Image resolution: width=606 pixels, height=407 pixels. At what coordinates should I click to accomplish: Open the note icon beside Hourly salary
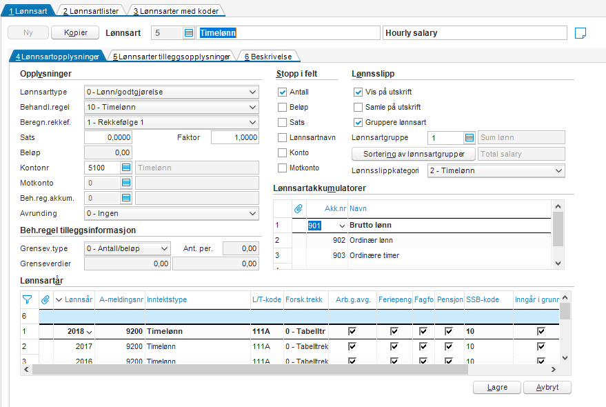tap(580, 33)
